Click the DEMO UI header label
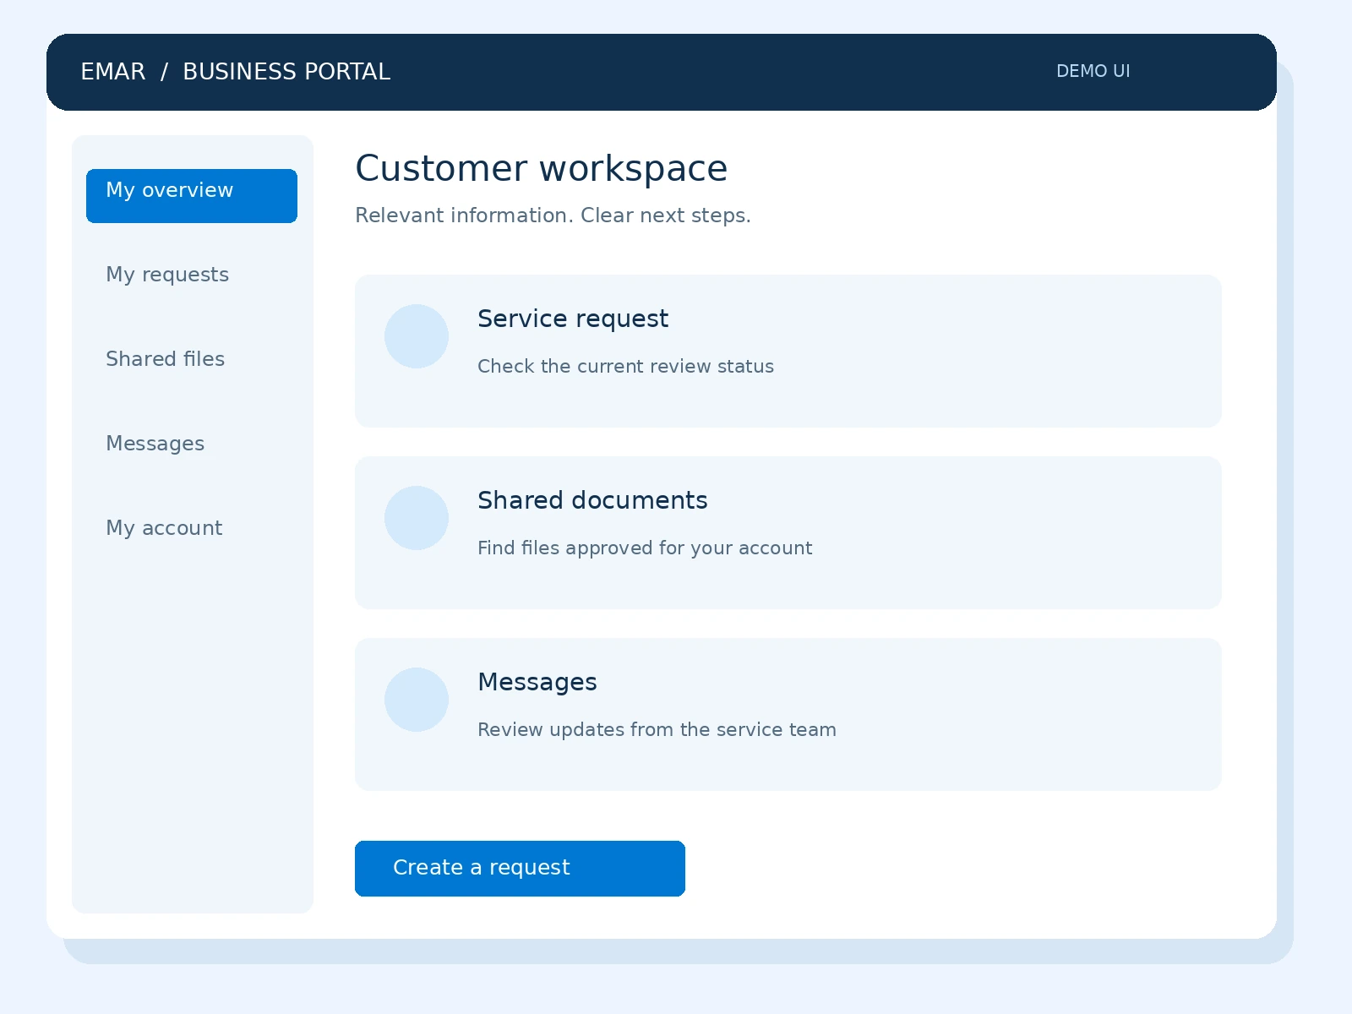Screen dimensions: 1352x1014 1093,71
